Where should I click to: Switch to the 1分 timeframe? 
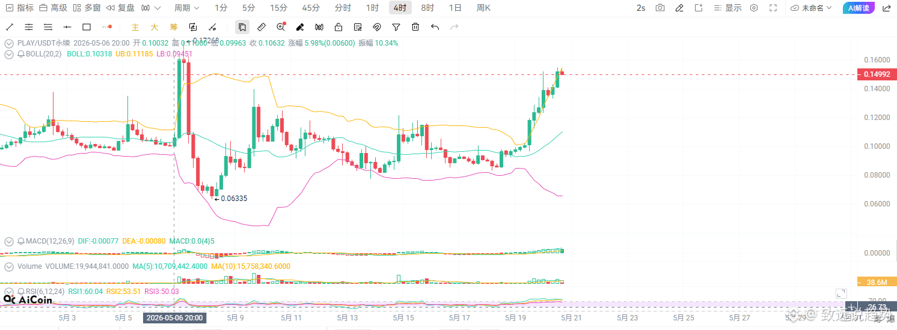tap(221, 8)
